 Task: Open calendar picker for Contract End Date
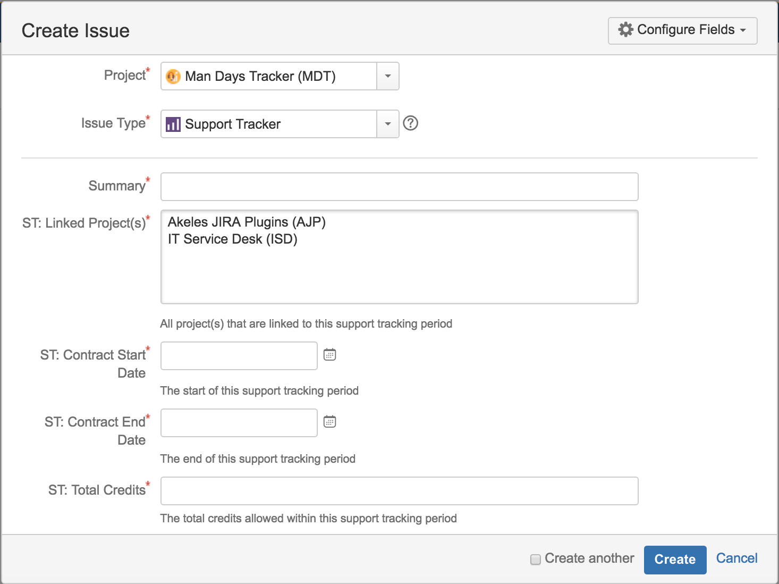(x=329, y=422)
